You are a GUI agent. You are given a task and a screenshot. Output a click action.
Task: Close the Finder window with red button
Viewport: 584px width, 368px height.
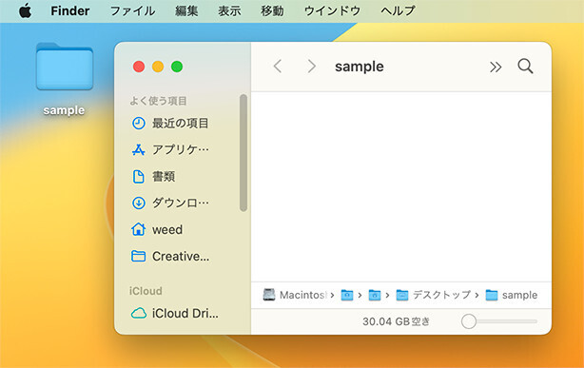(139, 67)
